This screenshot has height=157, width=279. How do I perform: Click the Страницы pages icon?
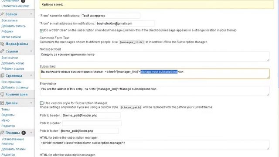coord(2,75)
